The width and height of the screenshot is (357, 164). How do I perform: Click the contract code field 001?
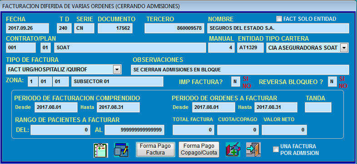21,48
